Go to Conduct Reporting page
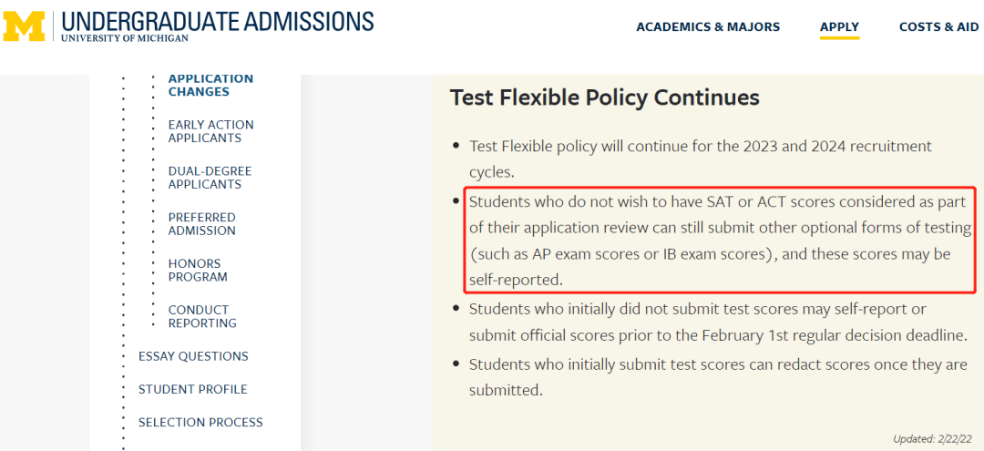The image size is (984, 451). 202,317
